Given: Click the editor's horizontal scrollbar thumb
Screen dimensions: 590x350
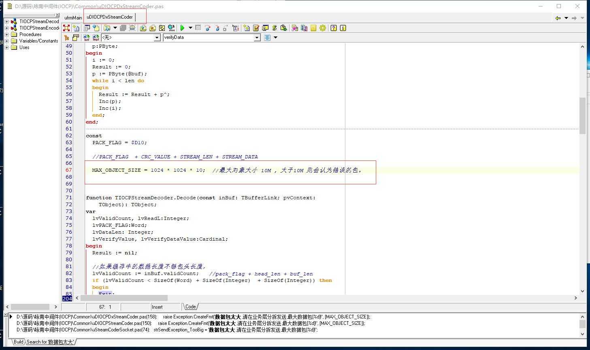Looking at the screenshot, I should pos(124,298).
